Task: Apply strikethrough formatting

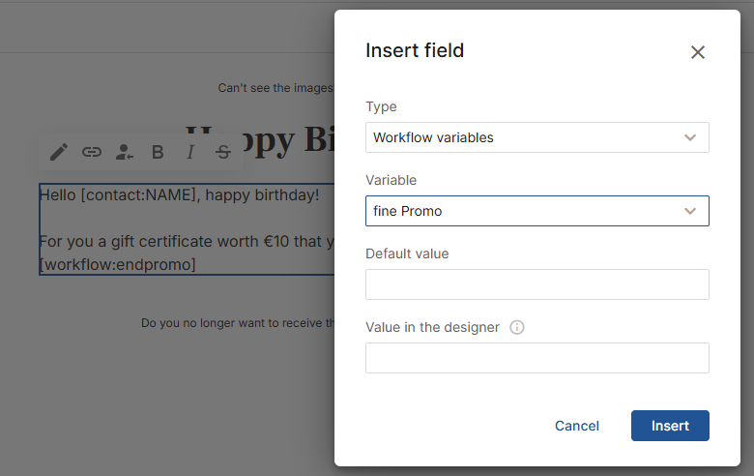Action: [223, 152]
